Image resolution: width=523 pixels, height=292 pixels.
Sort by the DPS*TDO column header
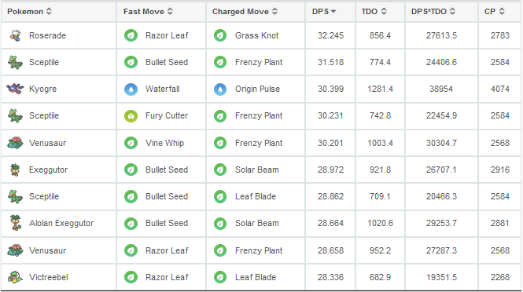pyautogui.click(x=433, y=11)
